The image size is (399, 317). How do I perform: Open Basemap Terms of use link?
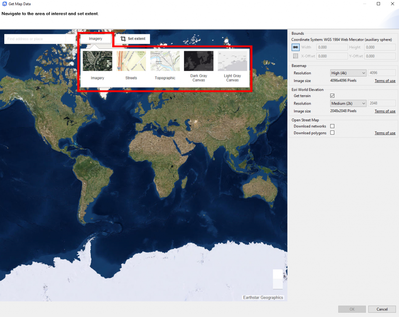[x=385, y=80]
